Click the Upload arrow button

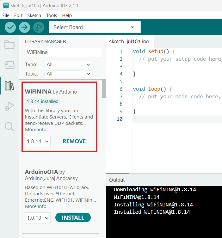pyautogui.click(x=24, y=27)
